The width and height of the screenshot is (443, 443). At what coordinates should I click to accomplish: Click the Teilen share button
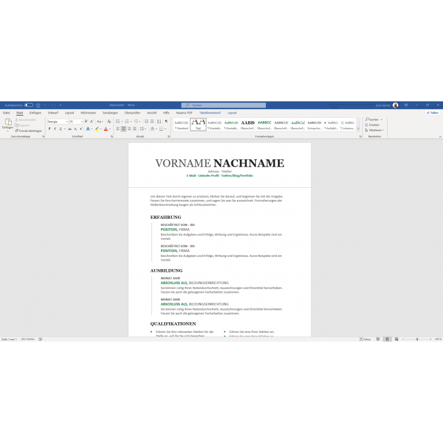[x=432, y=112]
